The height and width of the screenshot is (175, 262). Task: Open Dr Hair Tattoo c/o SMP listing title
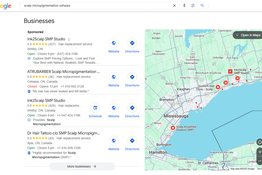tap(63, 133)
